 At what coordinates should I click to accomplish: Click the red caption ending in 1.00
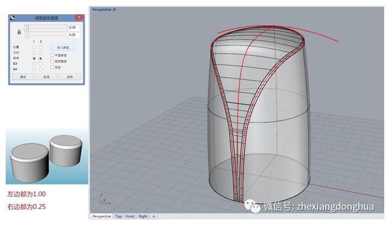tap(27, 194)
